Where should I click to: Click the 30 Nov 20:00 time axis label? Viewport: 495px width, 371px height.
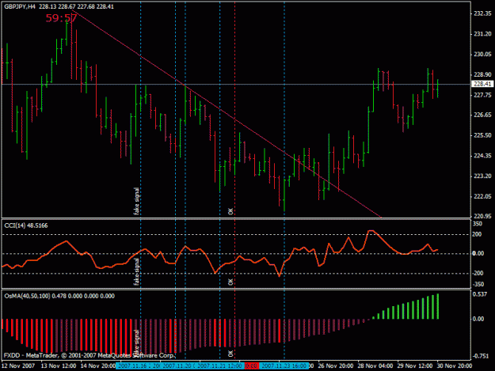455,366
